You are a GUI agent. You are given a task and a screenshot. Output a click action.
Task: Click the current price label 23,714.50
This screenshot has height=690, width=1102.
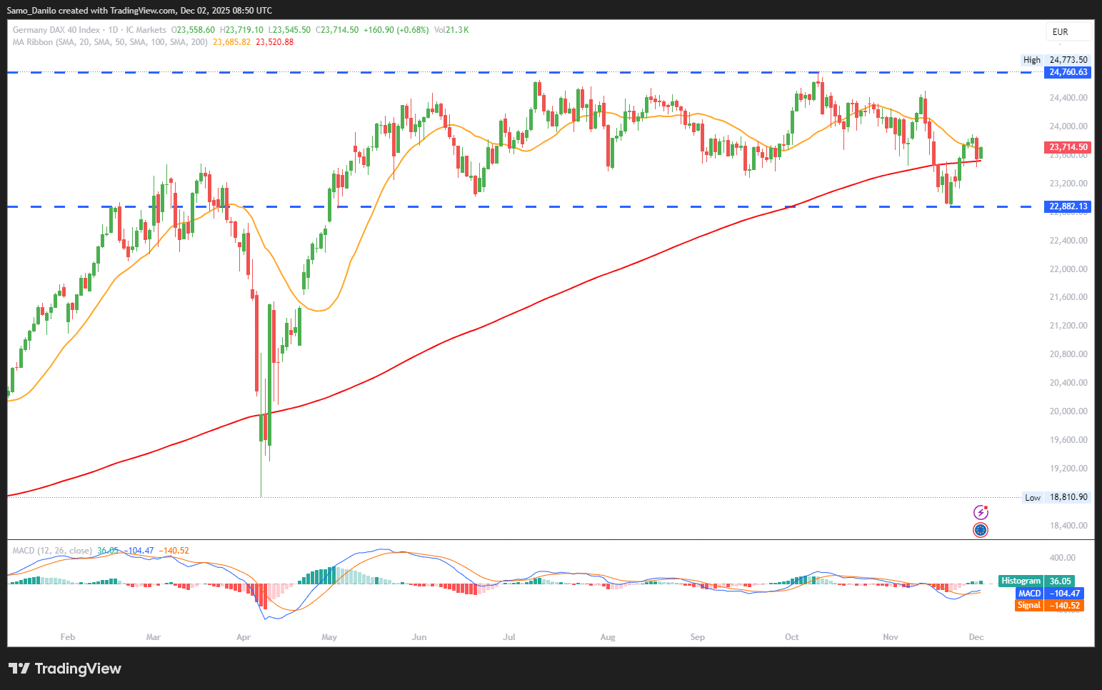[x=1068, y=147]
